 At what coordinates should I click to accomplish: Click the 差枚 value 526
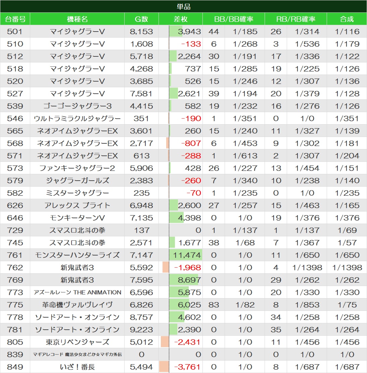point(193,81)
